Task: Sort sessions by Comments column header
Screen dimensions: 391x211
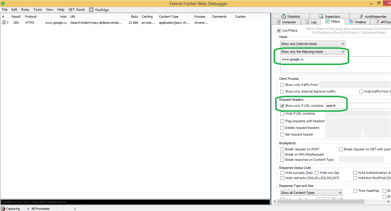Action: [x=222, y=17]
